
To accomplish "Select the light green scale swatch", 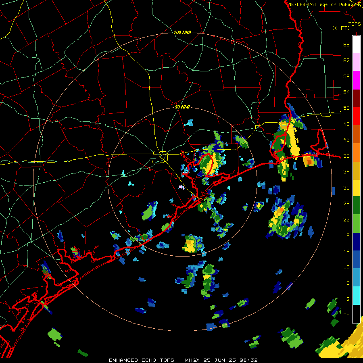I will click(x=356, y=223).
